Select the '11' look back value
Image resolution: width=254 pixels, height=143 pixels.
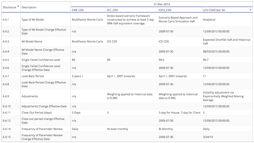click(205, 76)
